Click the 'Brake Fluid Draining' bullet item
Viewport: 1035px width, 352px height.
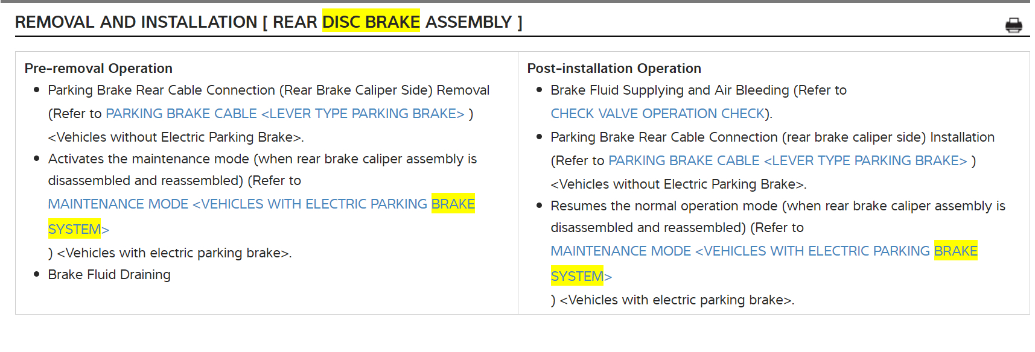pyautogui.click(x=109, y=275)
